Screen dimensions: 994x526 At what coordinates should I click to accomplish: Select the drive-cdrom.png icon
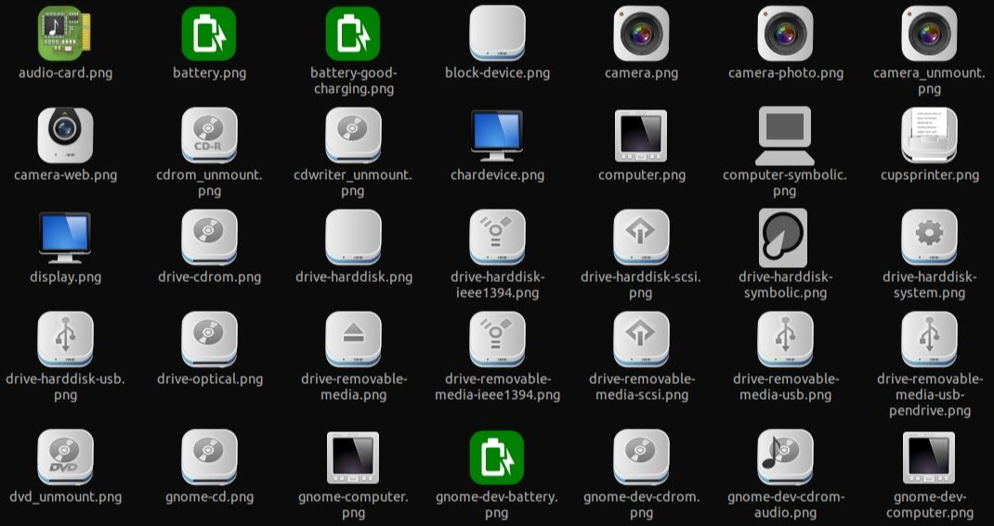coord(209,237)
